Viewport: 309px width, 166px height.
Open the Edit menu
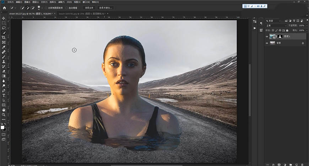coord(19,2)
